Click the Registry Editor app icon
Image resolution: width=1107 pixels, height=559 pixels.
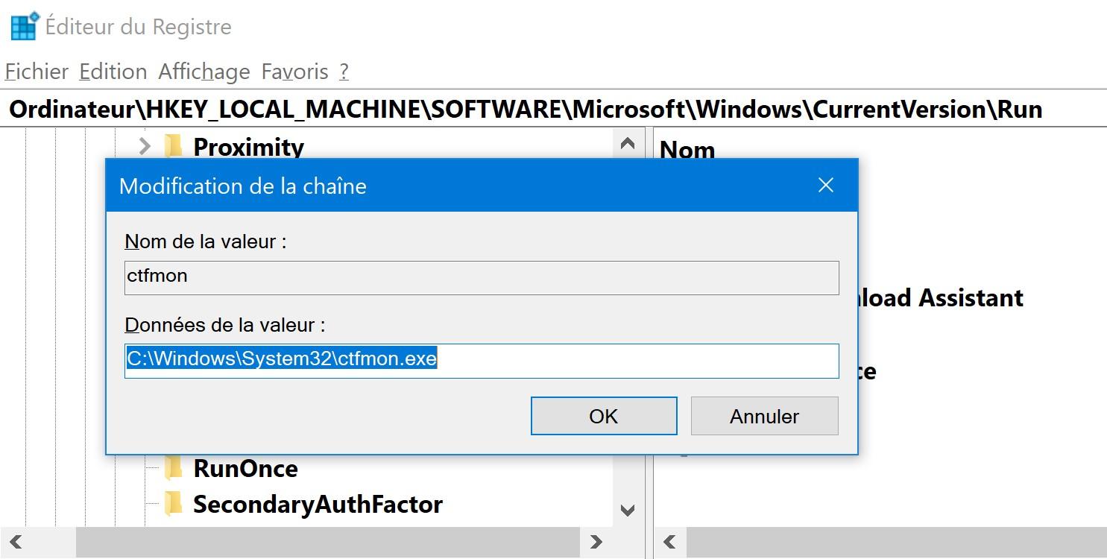(x=24, y=26)
